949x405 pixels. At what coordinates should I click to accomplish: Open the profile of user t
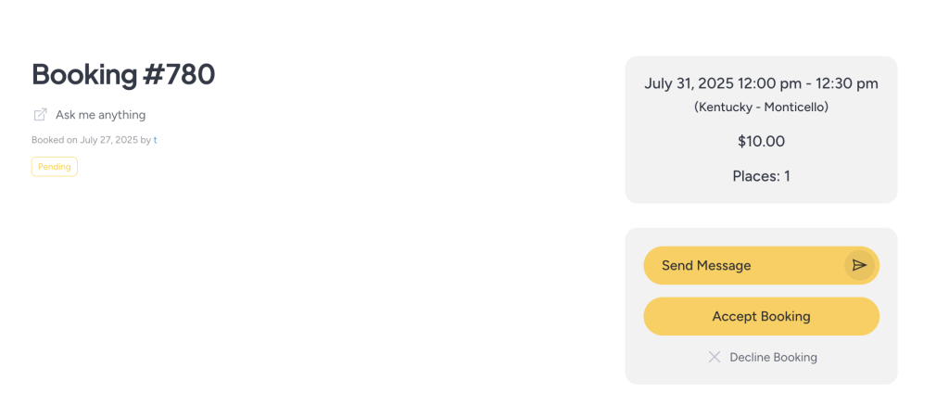[x=155, y=140]
